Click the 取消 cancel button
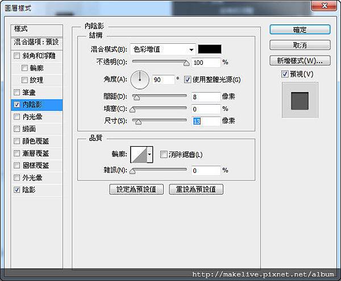The image size is (341, 281). 300,45
